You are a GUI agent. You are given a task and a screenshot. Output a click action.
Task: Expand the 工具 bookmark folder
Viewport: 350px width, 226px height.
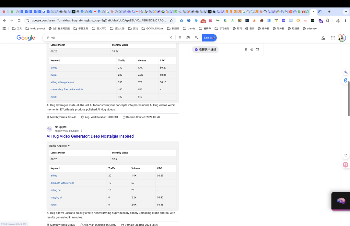click(17, 28)
